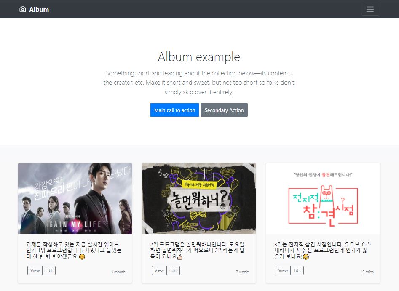Click the 15 mins timestamp label
399x291 pixels.
[367, 272]
